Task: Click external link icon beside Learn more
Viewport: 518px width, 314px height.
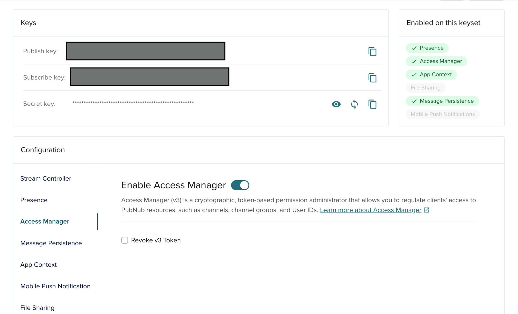Action: 427,210
